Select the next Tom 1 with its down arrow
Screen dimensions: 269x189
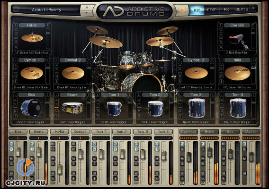tap(98, 104)
